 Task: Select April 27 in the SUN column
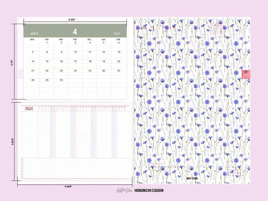[119, 70]
